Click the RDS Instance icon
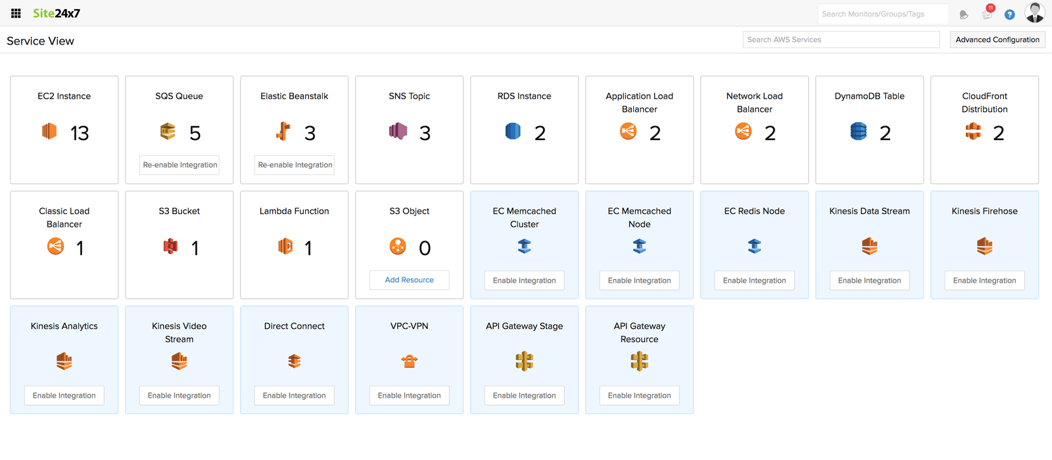 coord(513,131)
